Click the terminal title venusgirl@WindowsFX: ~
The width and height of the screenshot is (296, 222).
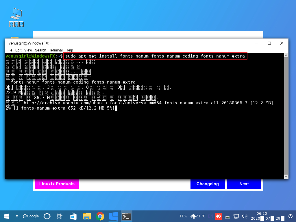[31, 43]
